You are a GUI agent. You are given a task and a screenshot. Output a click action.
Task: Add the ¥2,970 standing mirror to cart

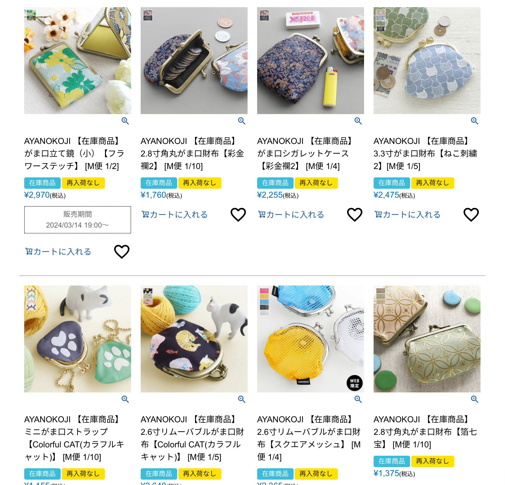click(58, 252)
